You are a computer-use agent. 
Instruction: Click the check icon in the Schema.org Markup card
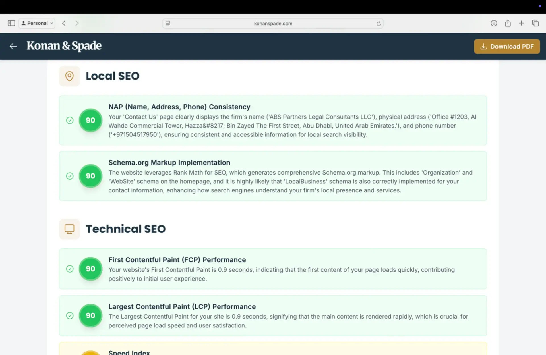[70, 176]
